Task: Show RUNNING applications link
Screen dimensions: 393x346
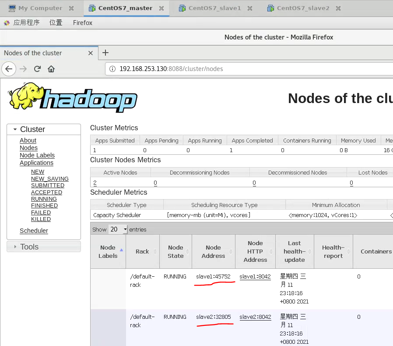Action: (x=44, y=199)
